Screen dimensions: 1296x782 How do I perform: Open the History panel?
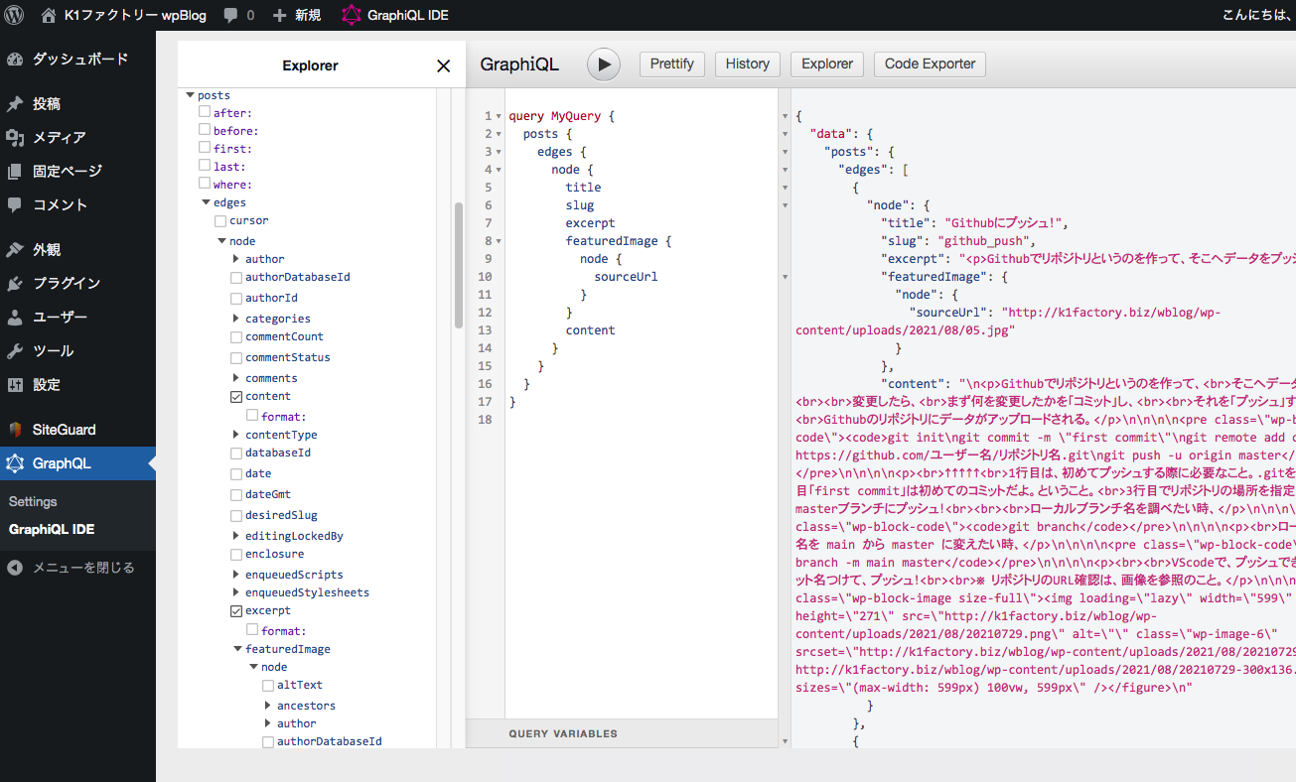(748, 64)
